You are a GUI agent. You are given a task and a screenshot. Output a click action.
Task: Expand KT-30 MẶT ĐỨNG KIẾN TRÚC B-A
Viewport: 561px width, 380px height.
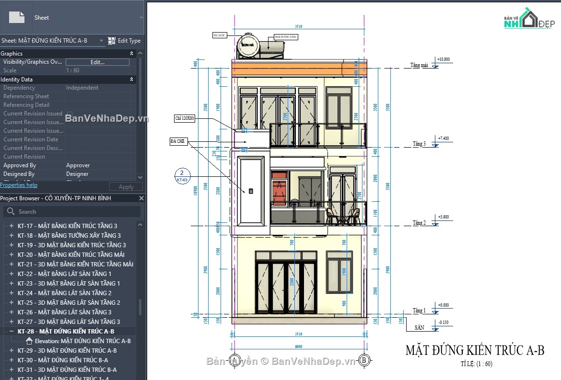[x=12, y=360]
